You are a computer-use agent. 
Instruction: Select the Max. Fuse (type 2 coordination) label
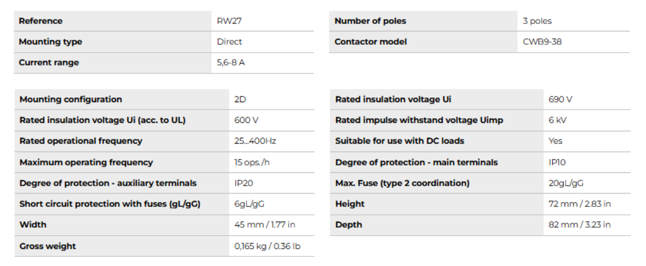402,183
